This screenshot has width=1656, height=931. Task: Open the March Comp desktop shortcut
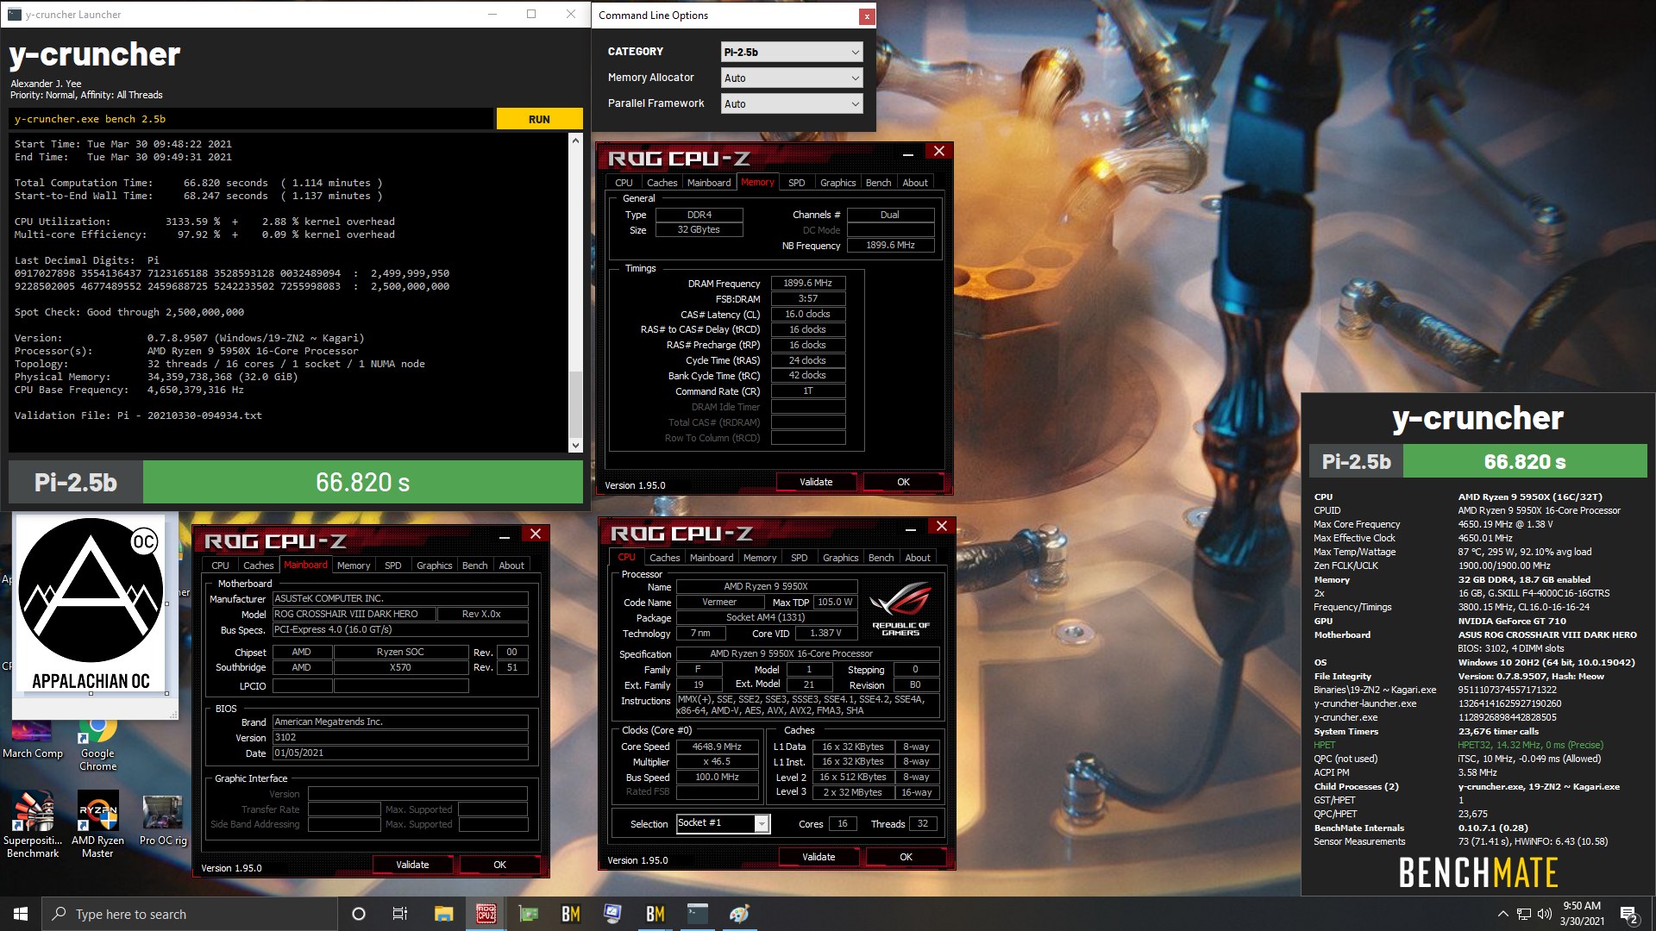[33, 740]
